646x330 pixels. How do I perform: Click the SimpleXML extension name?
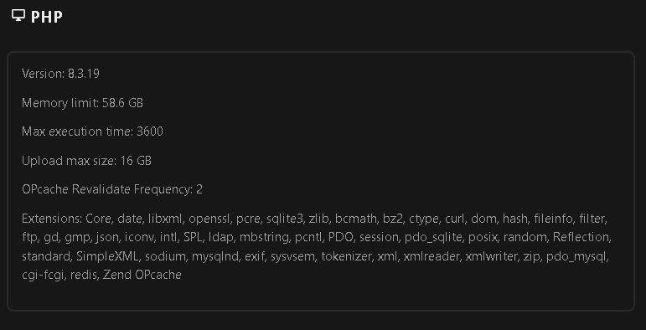(x=107, y=256)
